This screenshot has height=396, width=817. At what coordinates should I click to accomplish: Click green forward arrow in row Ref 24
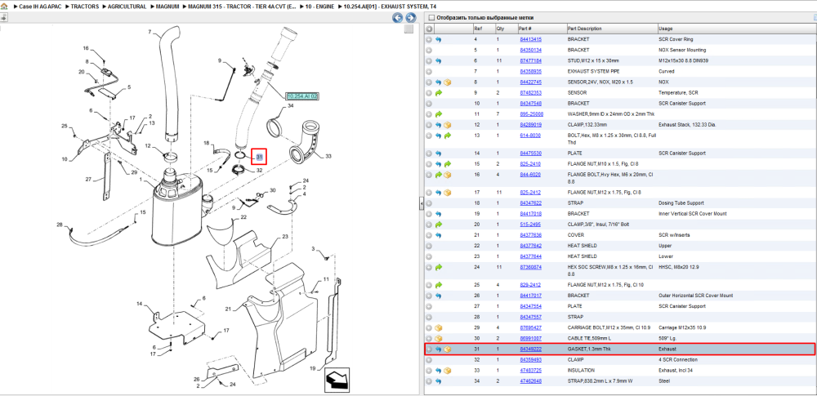(x=439, y=267)
